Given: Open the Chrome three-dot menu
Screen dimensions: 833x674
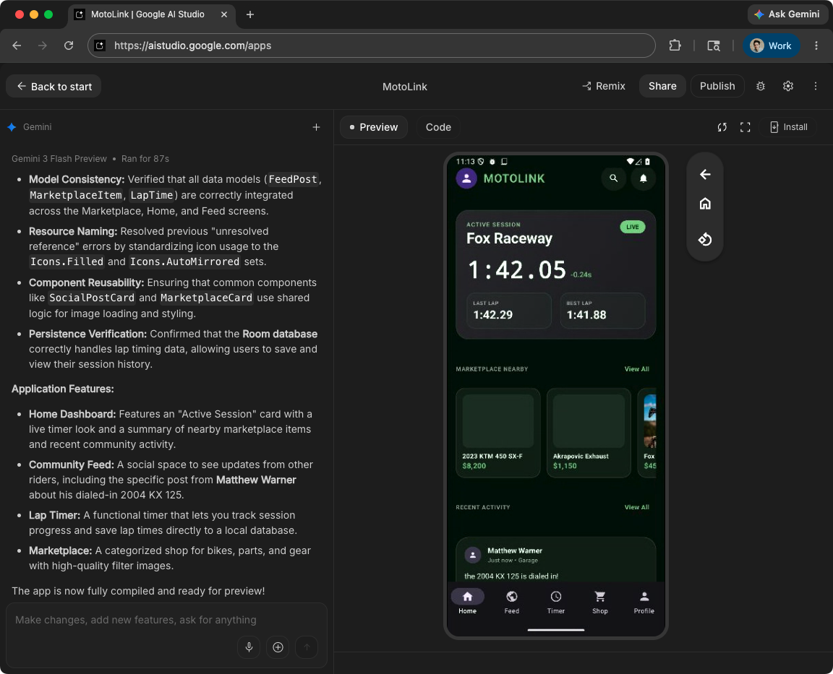Looking at the screenshot, I should (x=816, y=46).
